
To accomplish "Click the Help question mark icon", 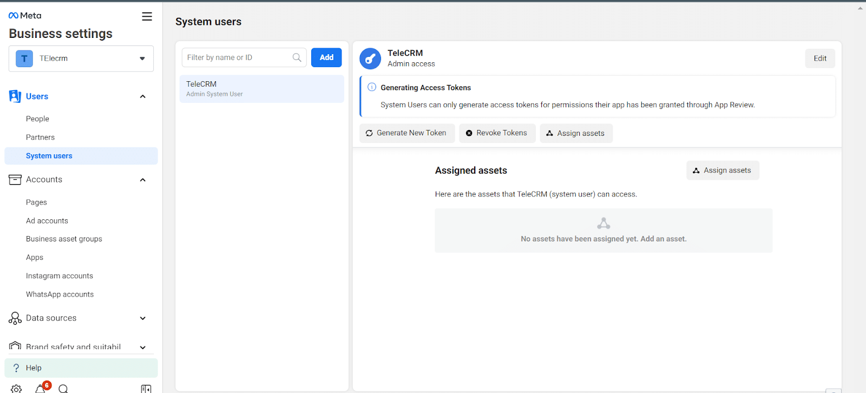I will [x=16, y=368].
